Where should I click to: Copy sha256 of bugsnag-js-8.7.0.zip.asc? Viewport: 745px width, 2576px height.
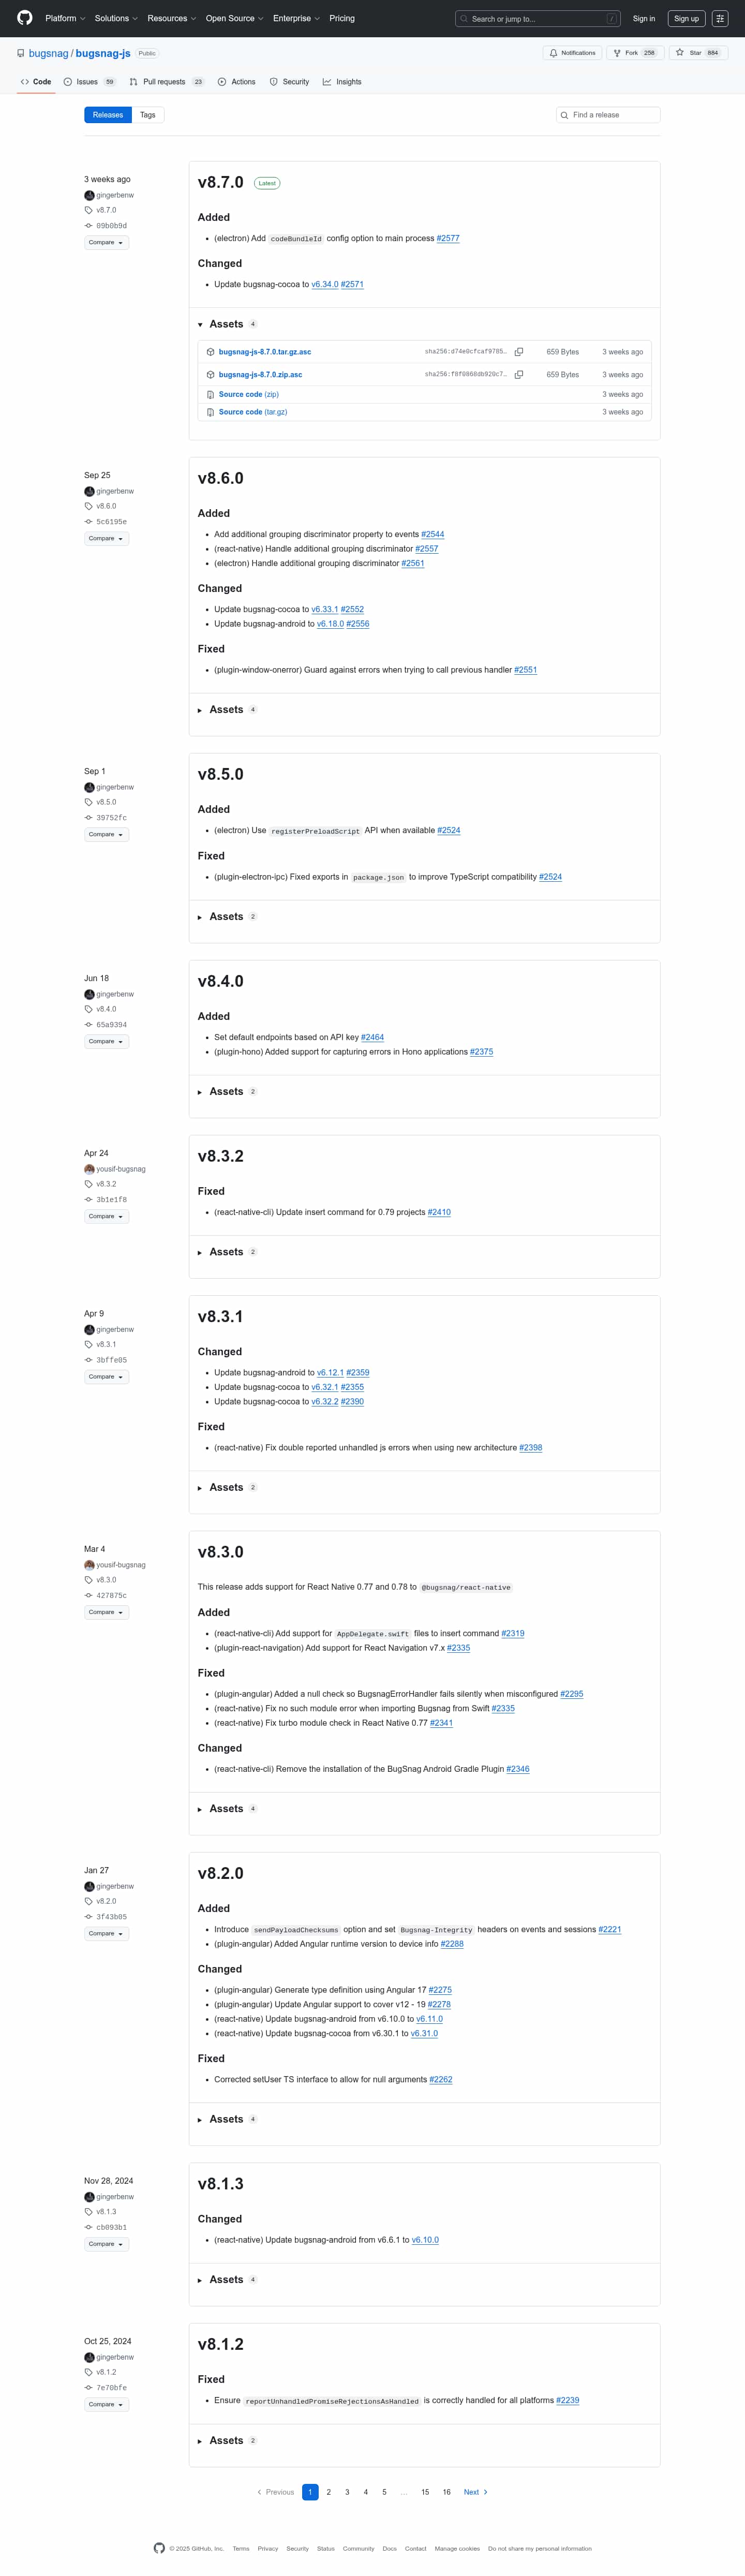pyautogui.click(x=519, y=375)
